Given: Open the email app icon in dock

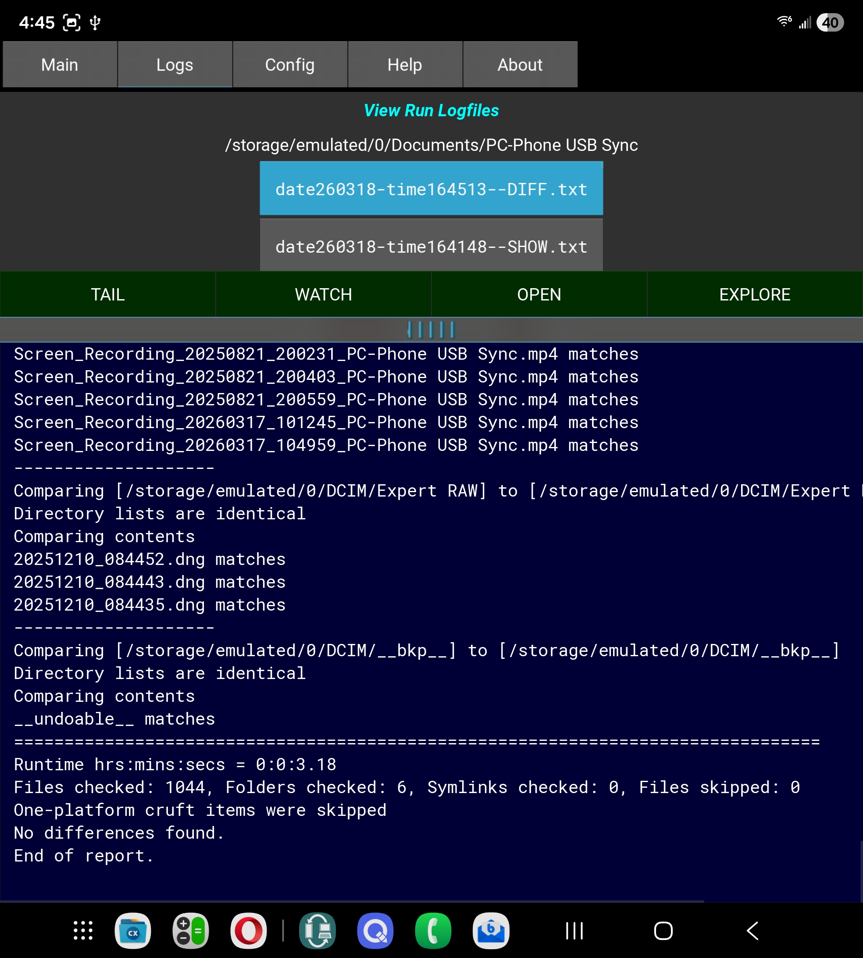Looking at the screenshot, I should [x=491, y=930].
